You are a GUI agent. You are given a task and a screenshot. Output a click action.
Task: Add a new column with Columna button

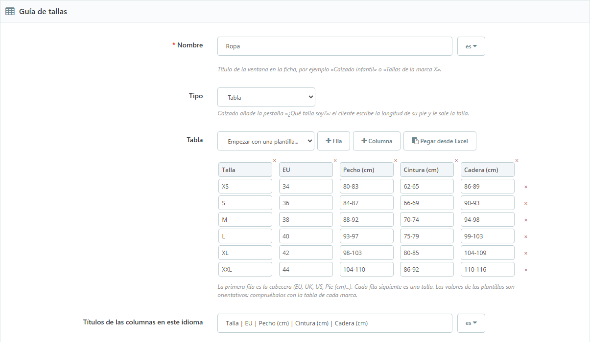377,141
